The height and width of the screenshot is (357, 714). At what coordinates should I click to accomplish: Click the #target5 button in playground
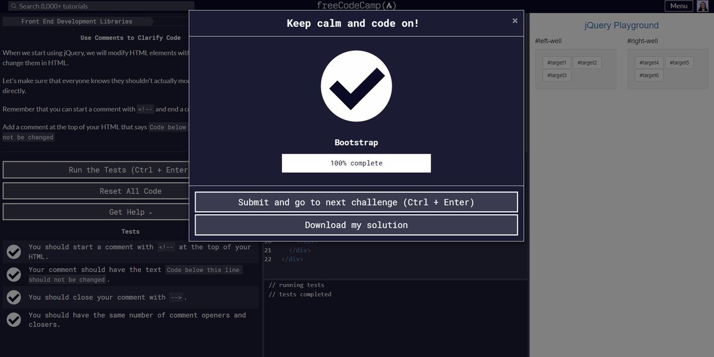pos(679,62)
